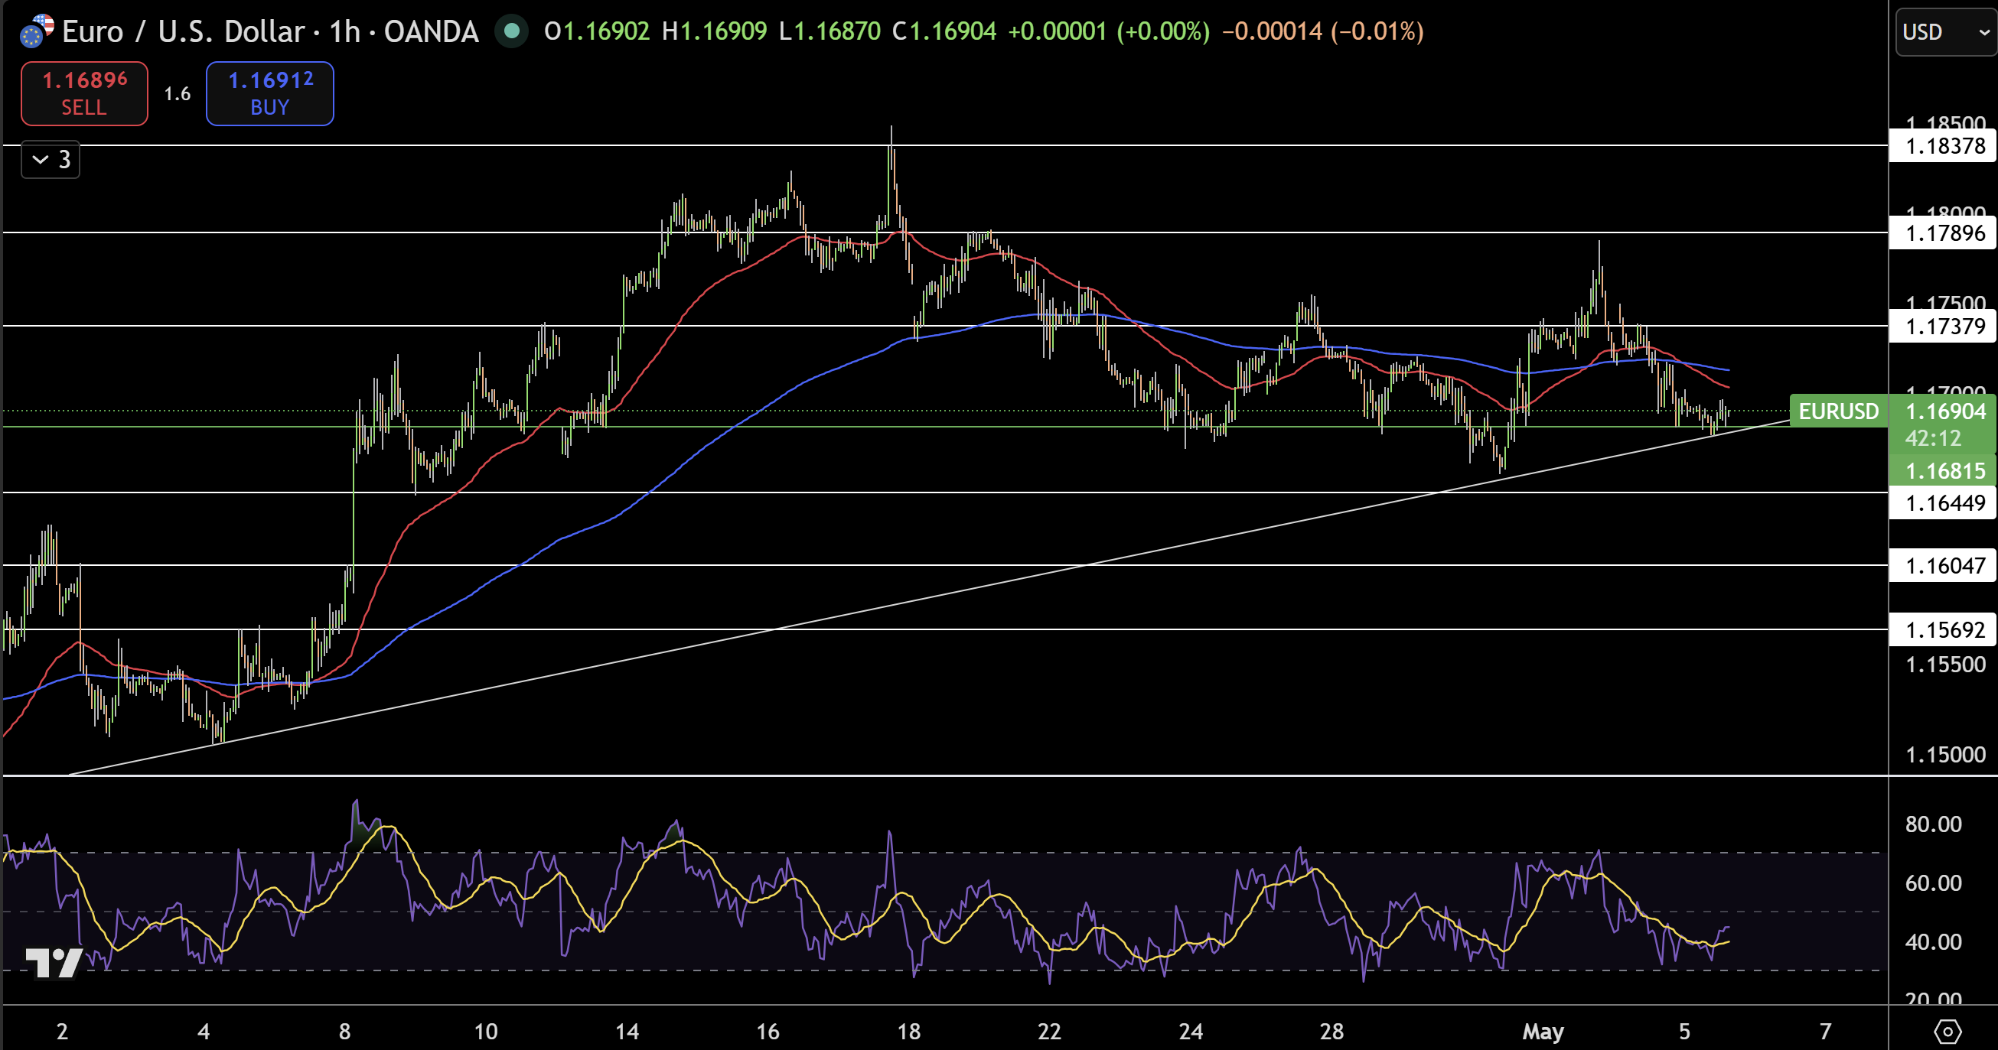
Task: Select the 1.16815 green price label
Action: tap(1942, 470)
